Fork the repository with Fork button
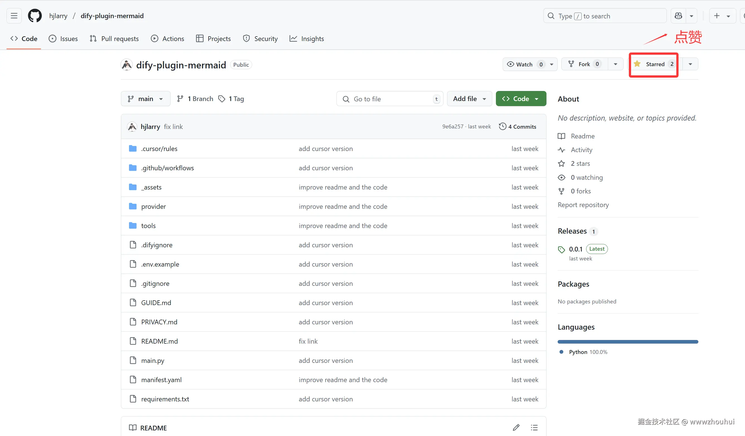Viewport: 745px width, 436px height. pyautogui.click(x=584, y=64)
